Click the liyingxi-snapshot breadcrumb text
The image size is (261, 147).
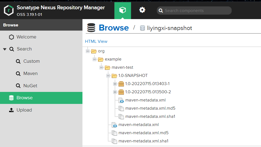tap(170, 28)
